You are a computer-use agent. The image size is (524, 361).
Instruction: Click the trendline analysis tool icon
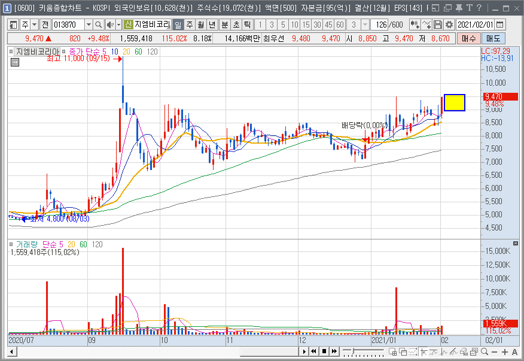click(x=454, y=351)
